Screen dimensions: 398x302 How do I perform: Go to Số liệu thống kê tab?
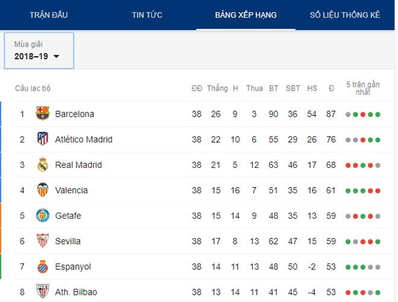(x=345, y=14)
